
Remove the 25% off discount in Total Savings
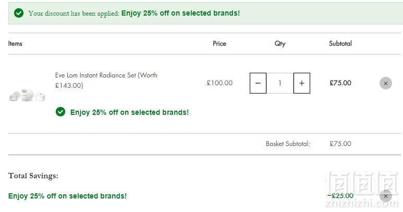click(x=385, y=196)
